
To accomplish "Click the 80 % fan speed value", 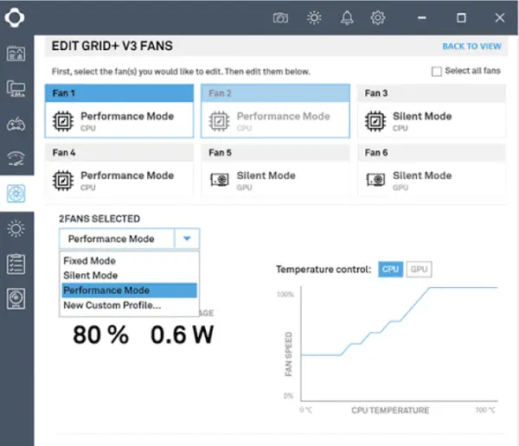I will [100, 334].
